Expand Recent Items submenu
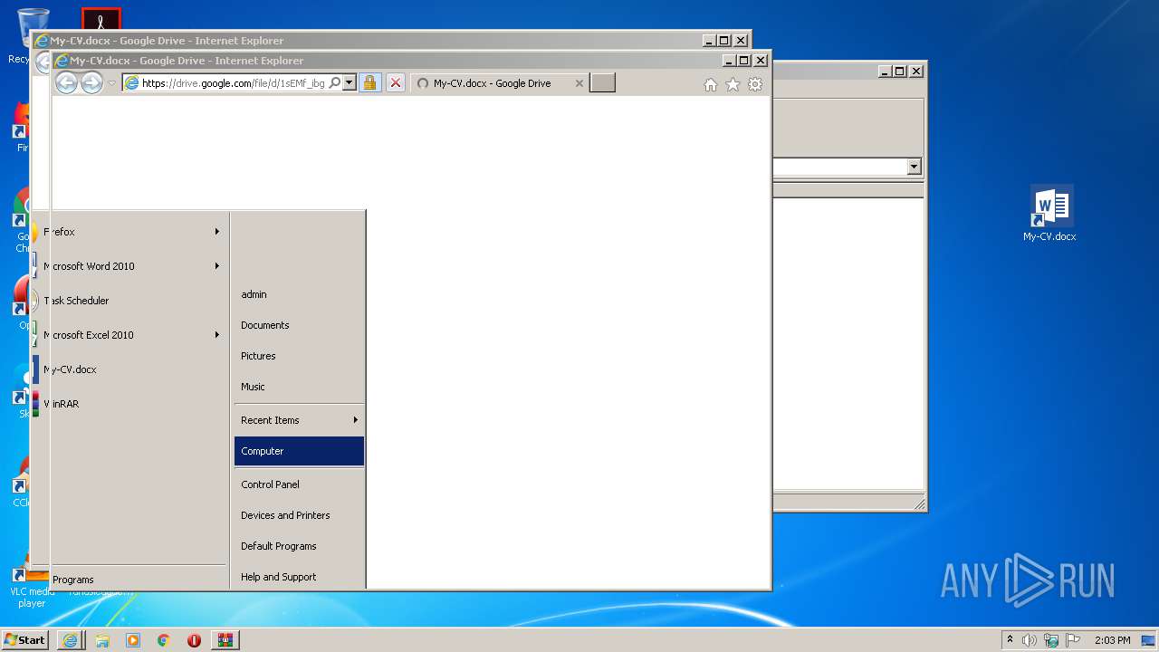The width and height of the screenshot is (1159, 652). [299, 420]
